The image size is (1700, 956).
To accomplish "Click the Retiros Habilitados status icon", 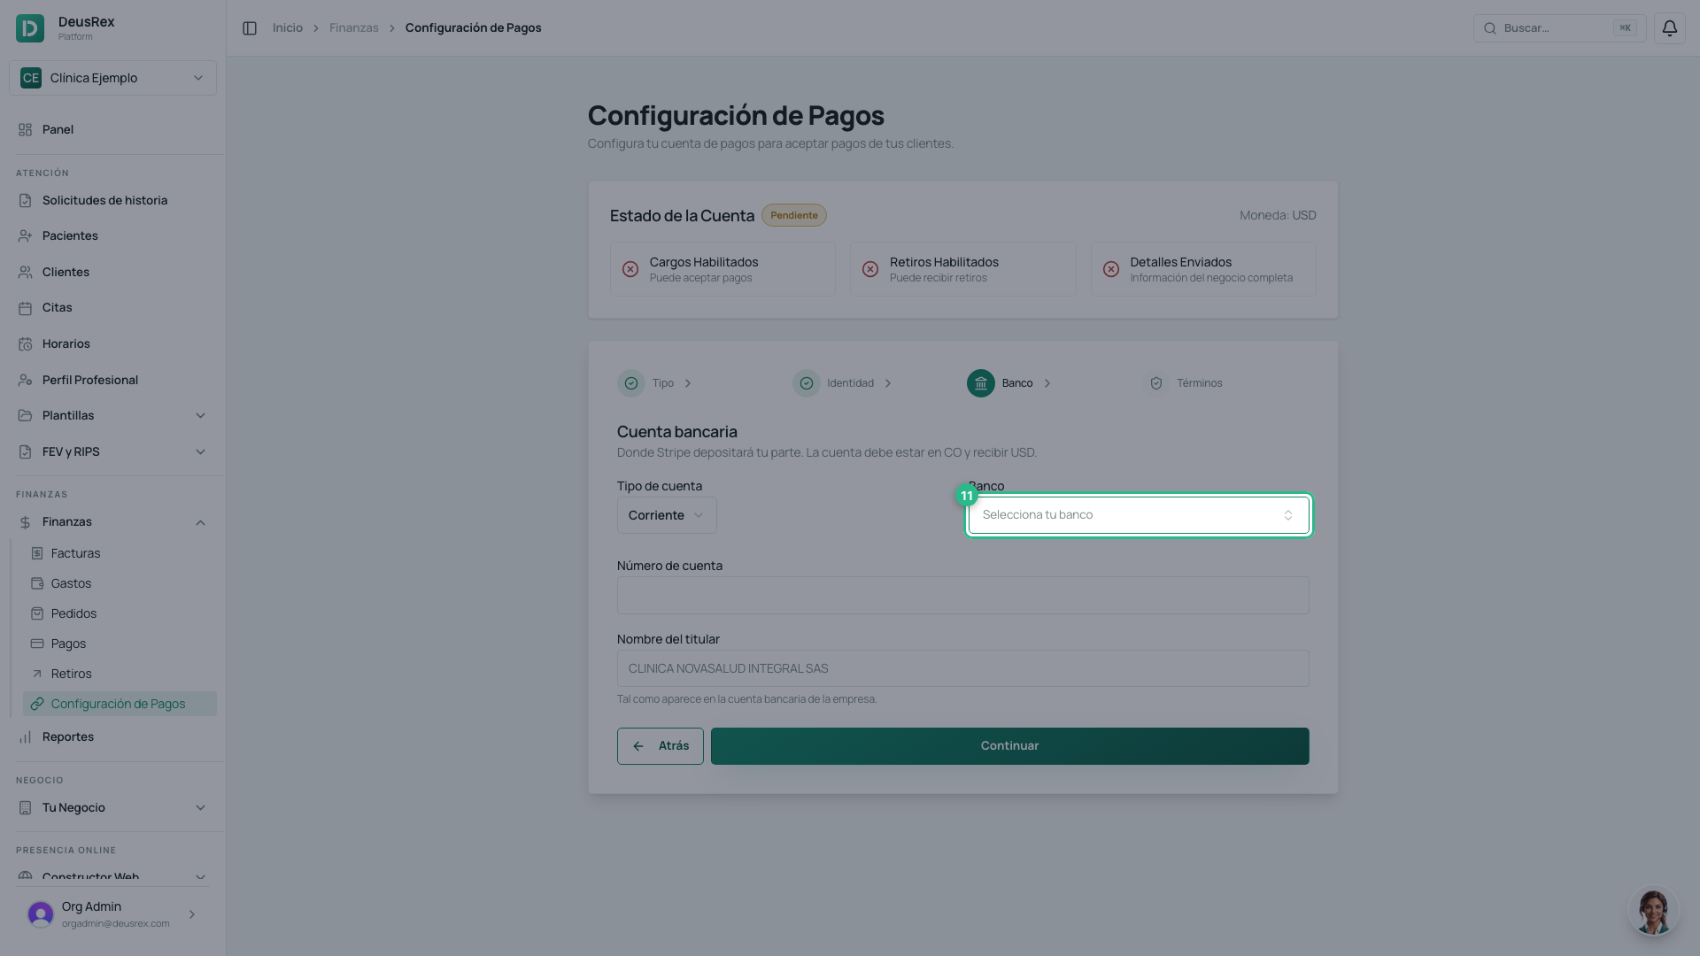I will 870,269.
